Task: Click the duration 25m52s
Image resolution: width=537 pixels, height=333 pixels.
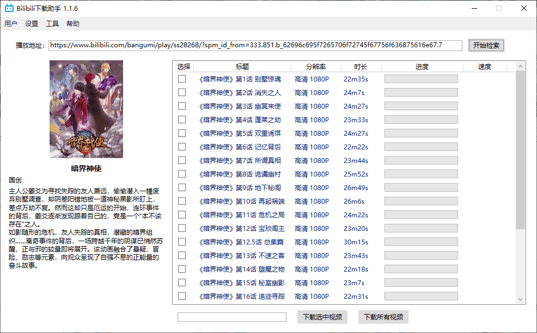Action: [x=356, y=174]
